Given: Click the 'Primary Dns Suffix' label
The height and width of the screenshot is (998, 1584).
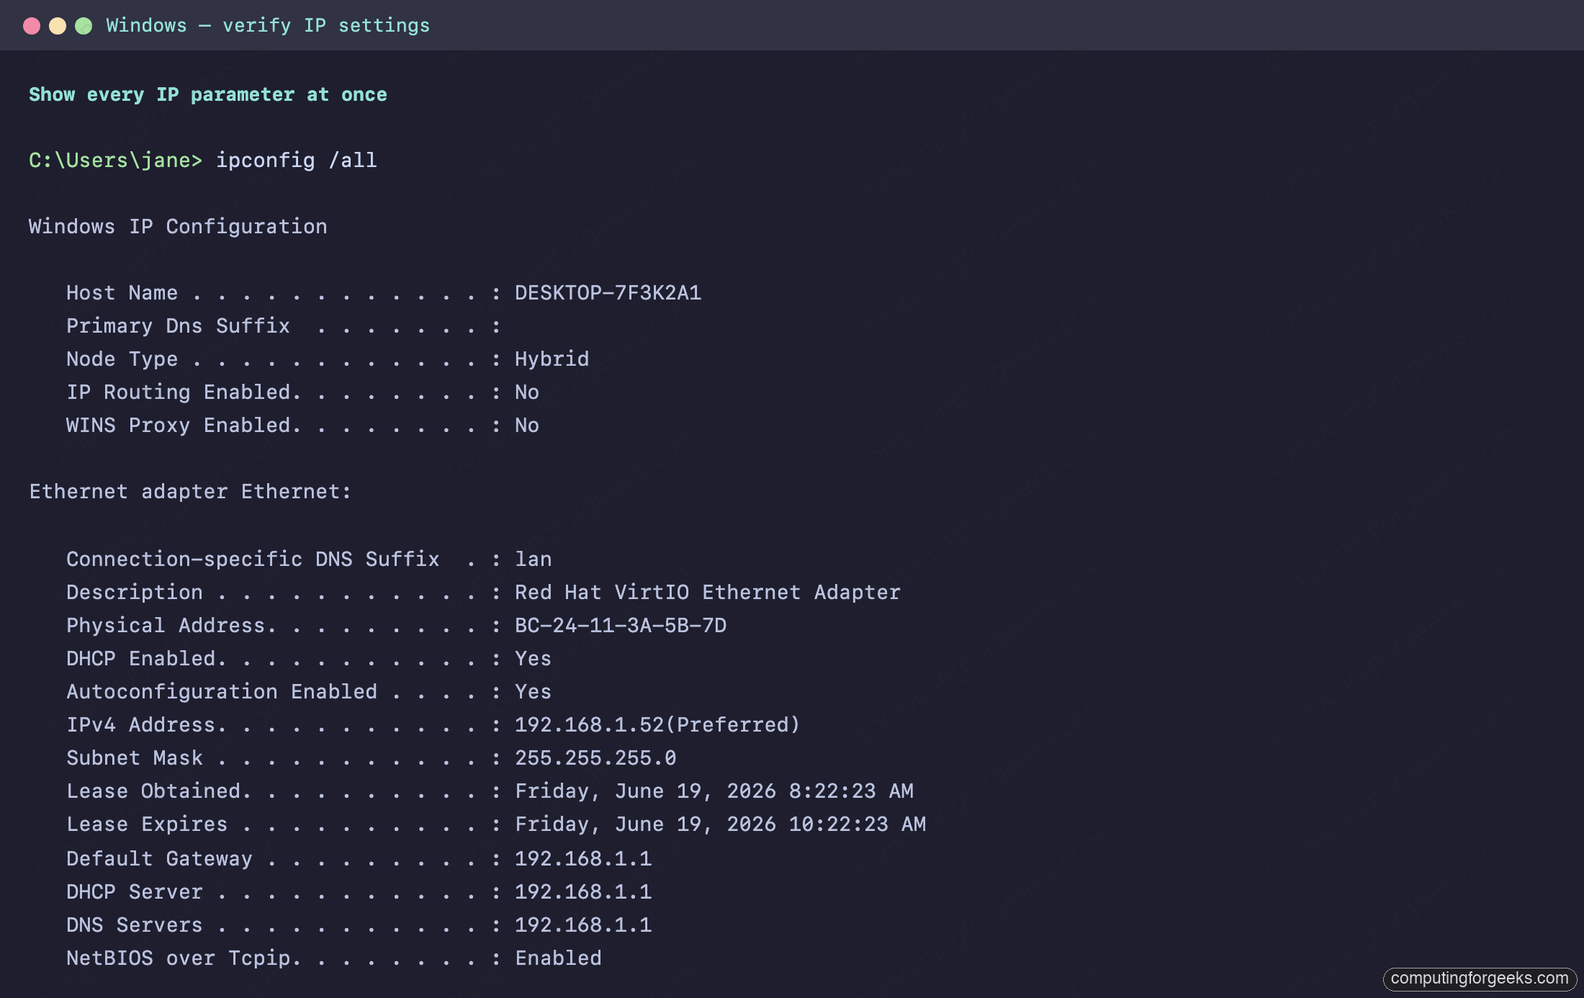Looking at the screenshot, I should [178, 326].
